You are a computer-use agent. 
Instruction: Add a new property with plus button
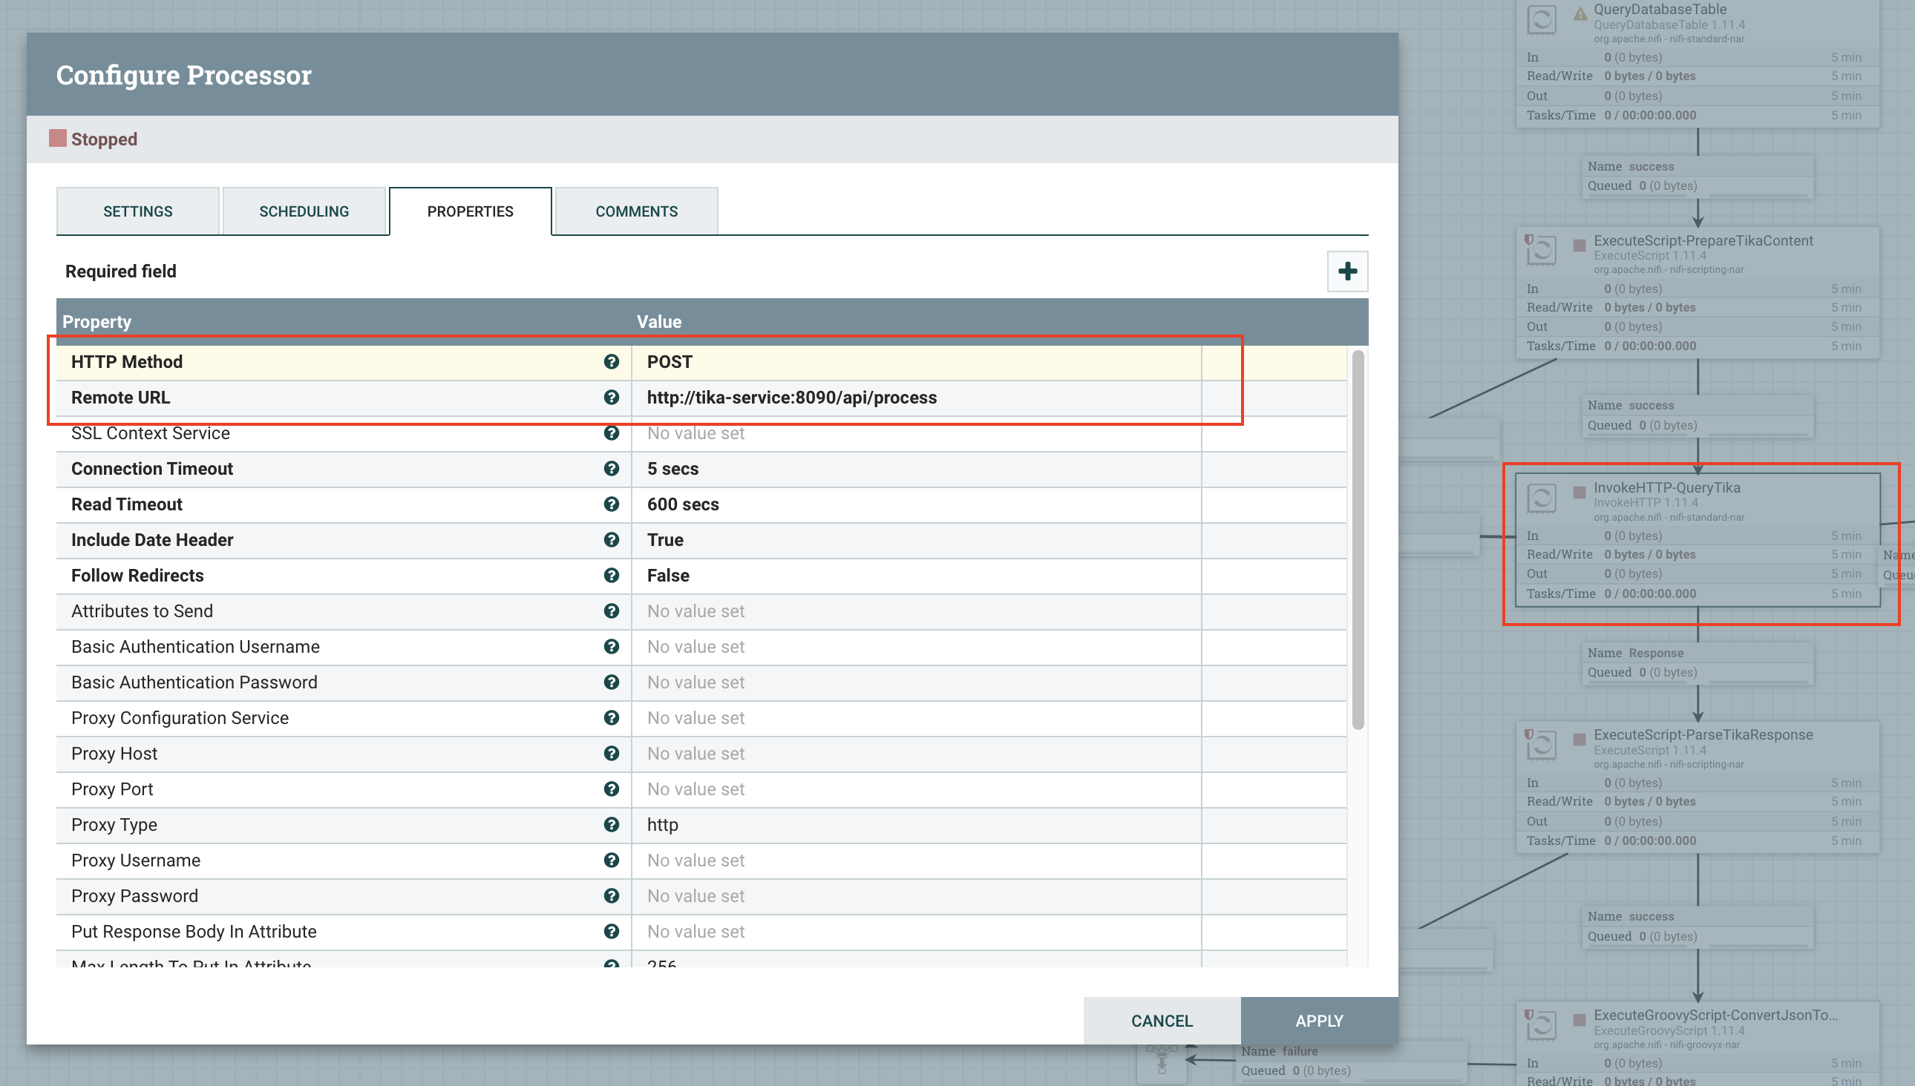1347,271
